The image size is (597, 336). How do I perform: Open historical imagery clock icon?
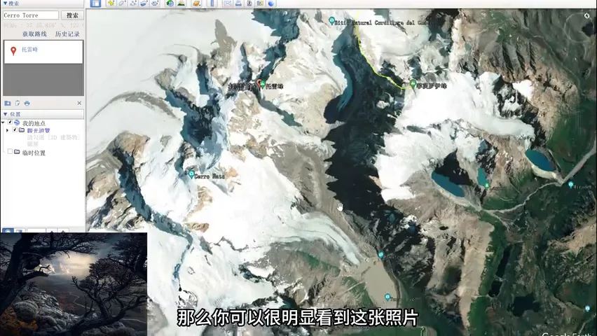click(x=170, y=3)
